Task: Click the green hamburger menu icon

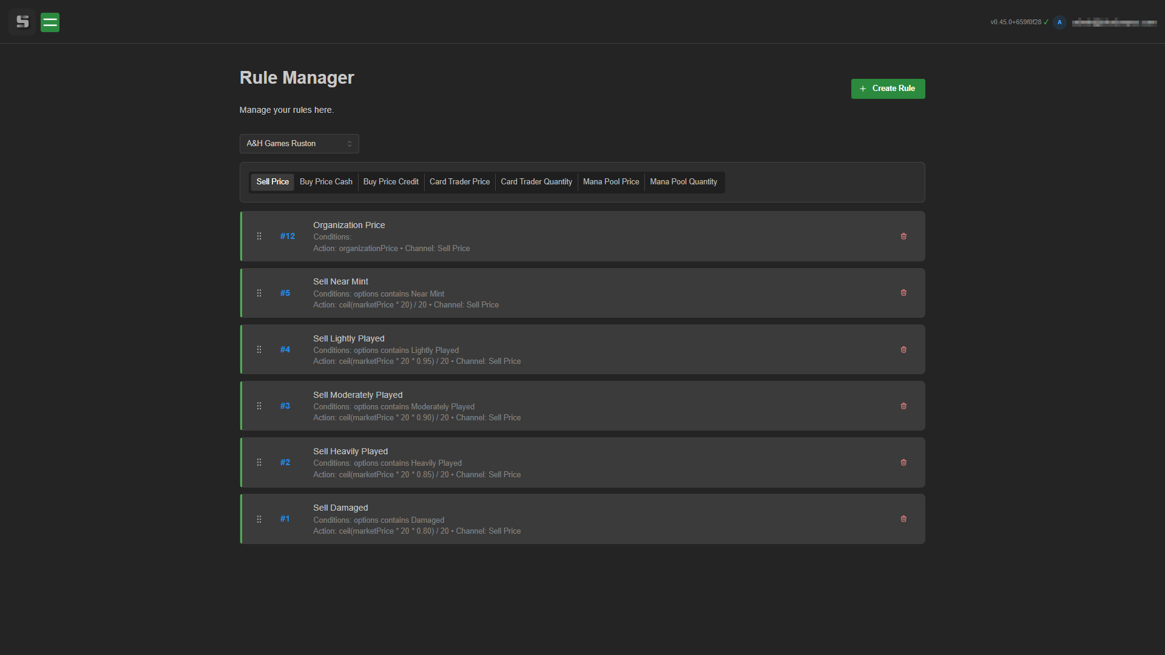Action: click(x=50, y=22)
